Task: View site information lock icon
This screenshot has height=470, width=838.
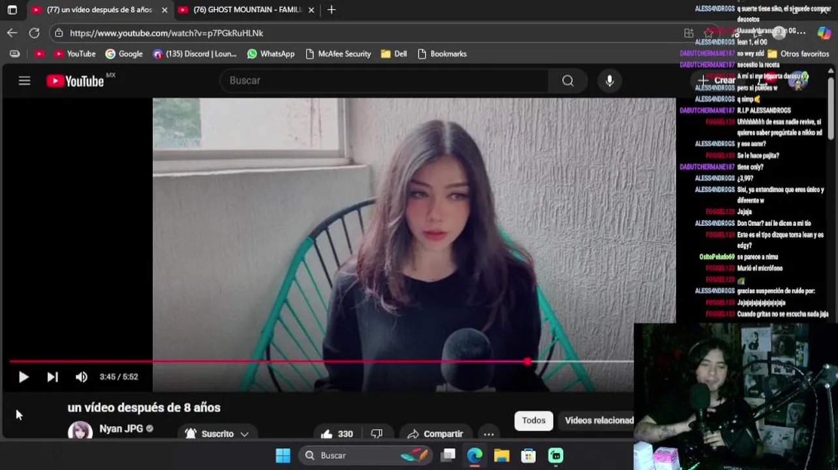Action: point(59,33)
